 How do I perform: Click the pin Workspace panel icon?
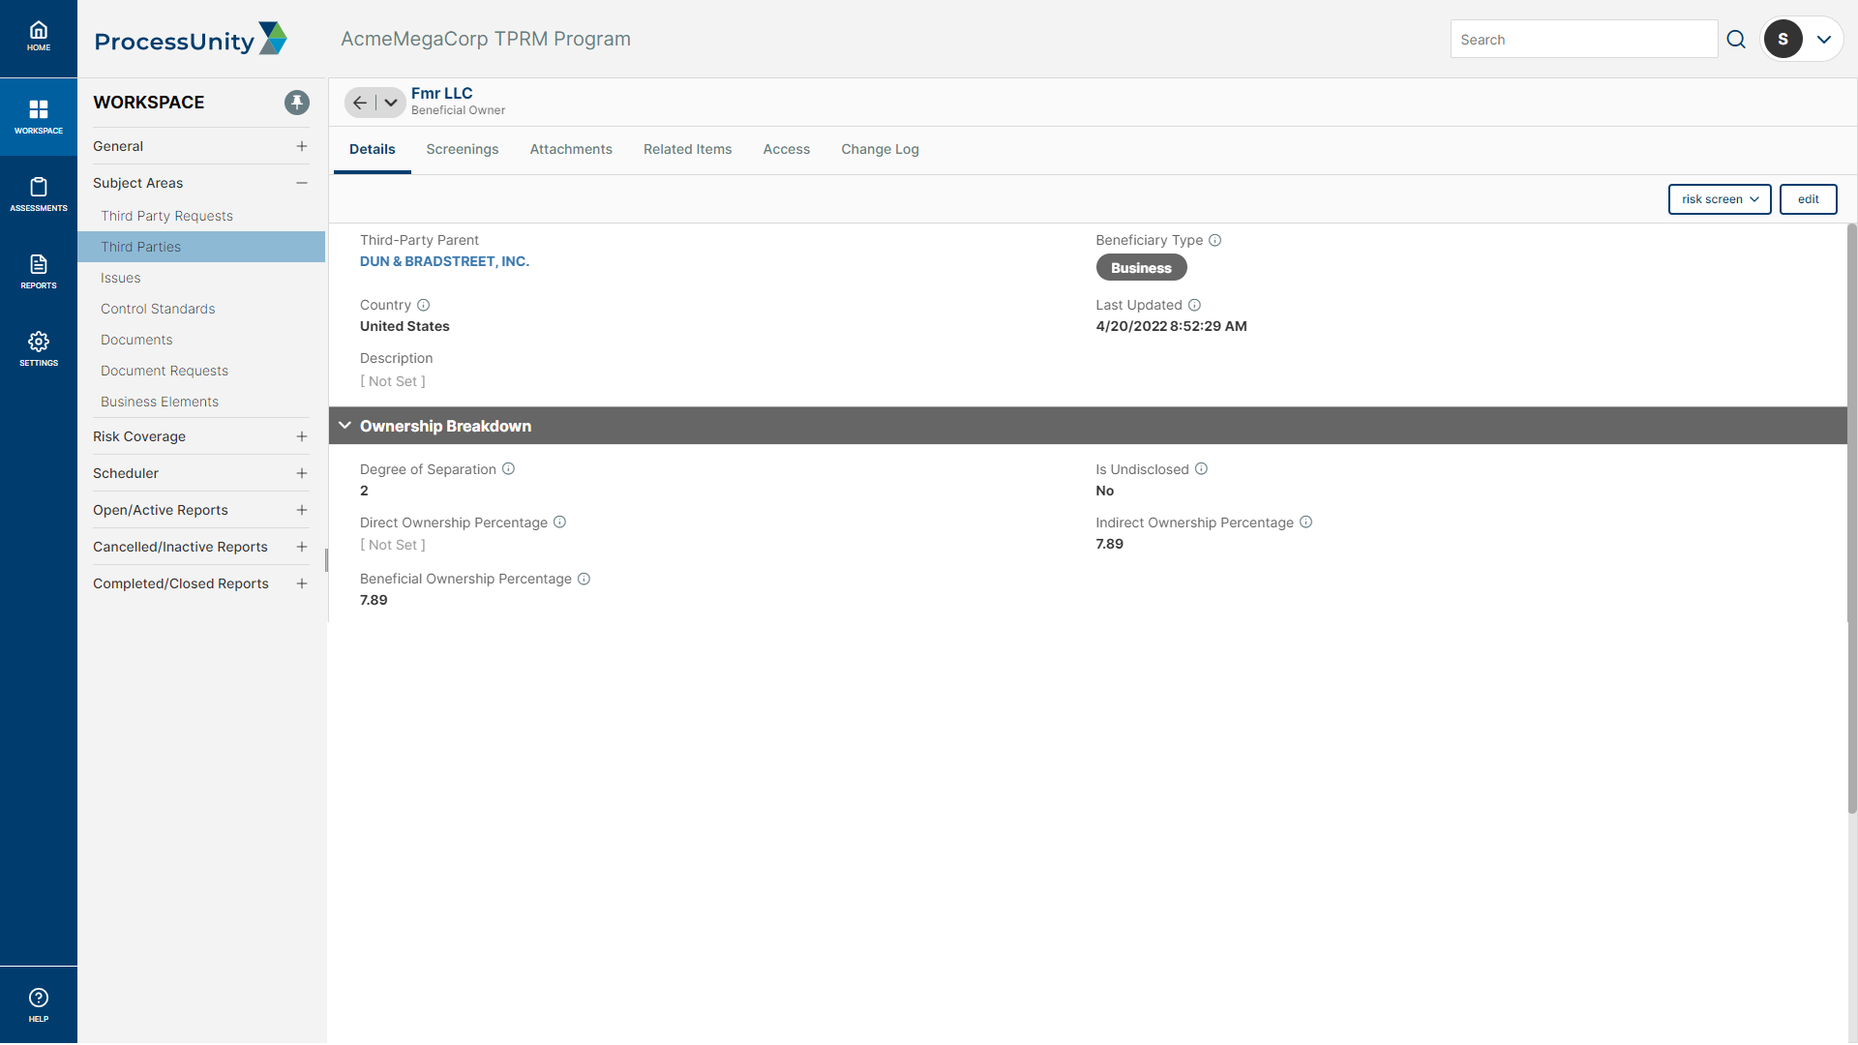click(297, 103)
